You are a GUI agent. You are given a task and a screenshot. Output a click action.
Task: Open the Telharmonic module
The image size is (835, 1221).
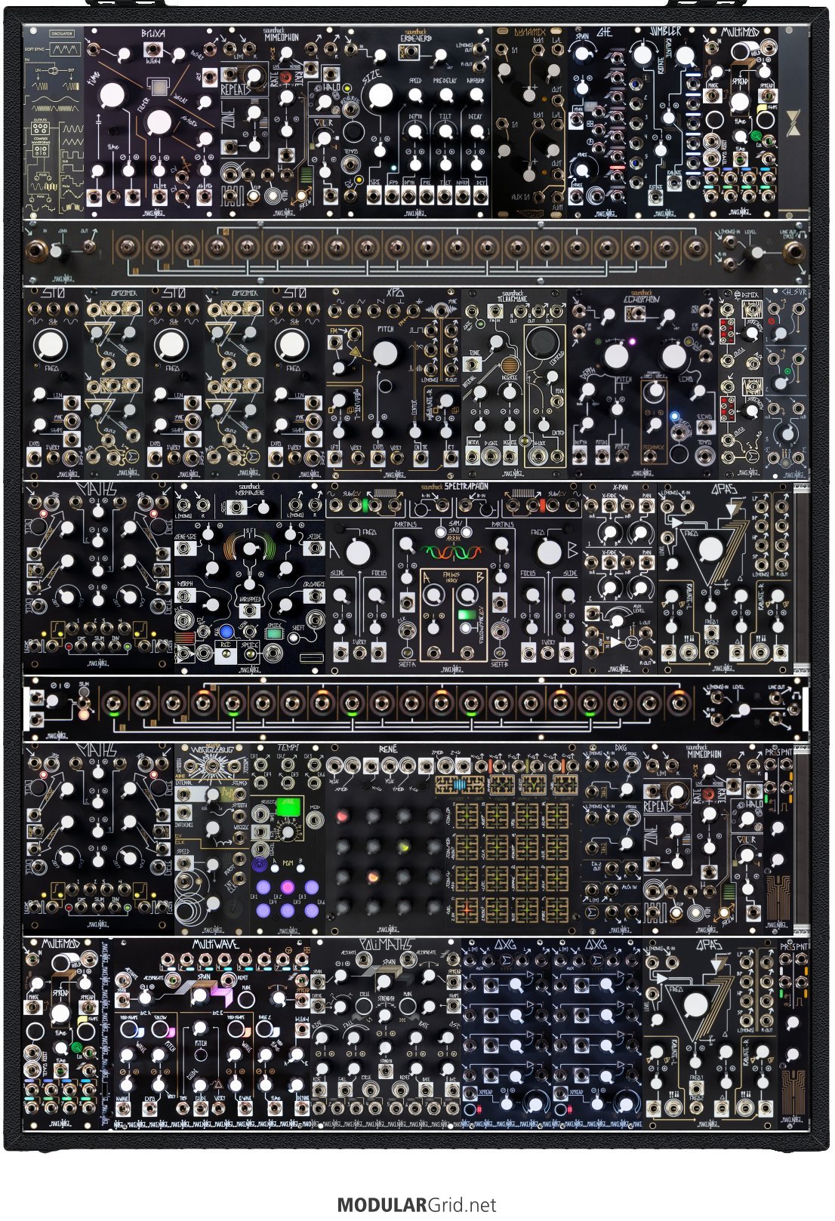515,383
